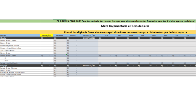The width and height of the screenshot is (196, 111).
Task: Click the ( - ) IR deduction row
Action: (4, 58)
